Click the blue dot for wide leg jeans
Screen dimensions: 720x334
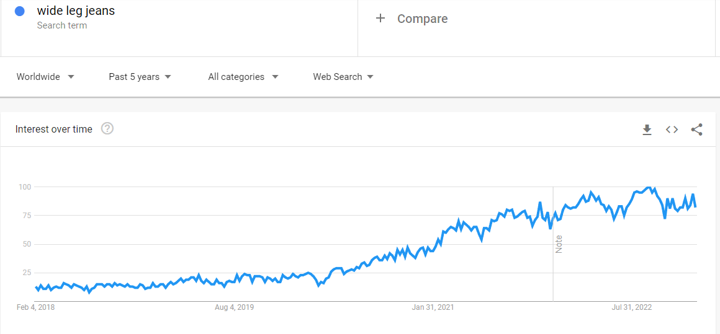click(x=19, y=11)
